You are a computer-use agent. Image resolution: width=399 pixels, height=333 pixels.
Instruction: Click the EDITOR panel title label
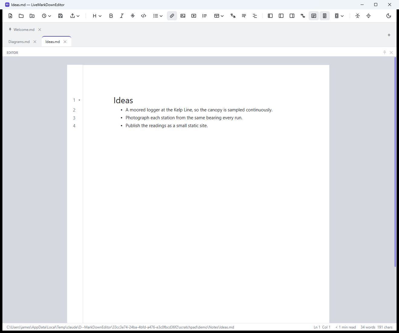12,53
